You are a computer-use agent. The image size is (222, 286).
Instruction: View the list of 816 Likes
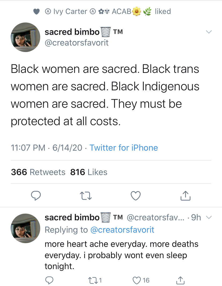tap(89, 172)
